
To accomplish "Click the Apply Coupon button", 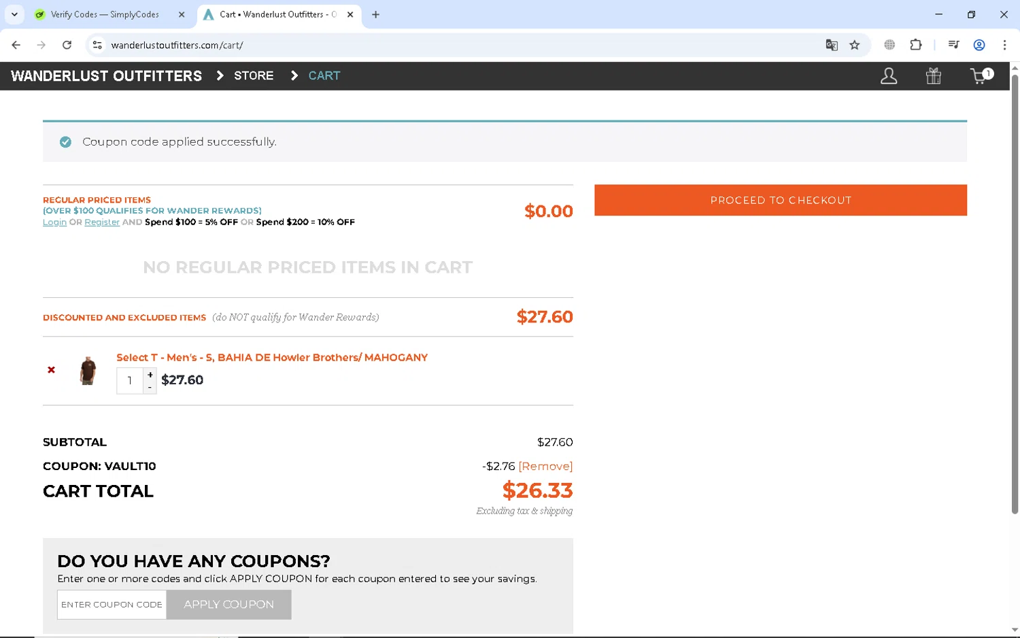I will coord(229,605).
